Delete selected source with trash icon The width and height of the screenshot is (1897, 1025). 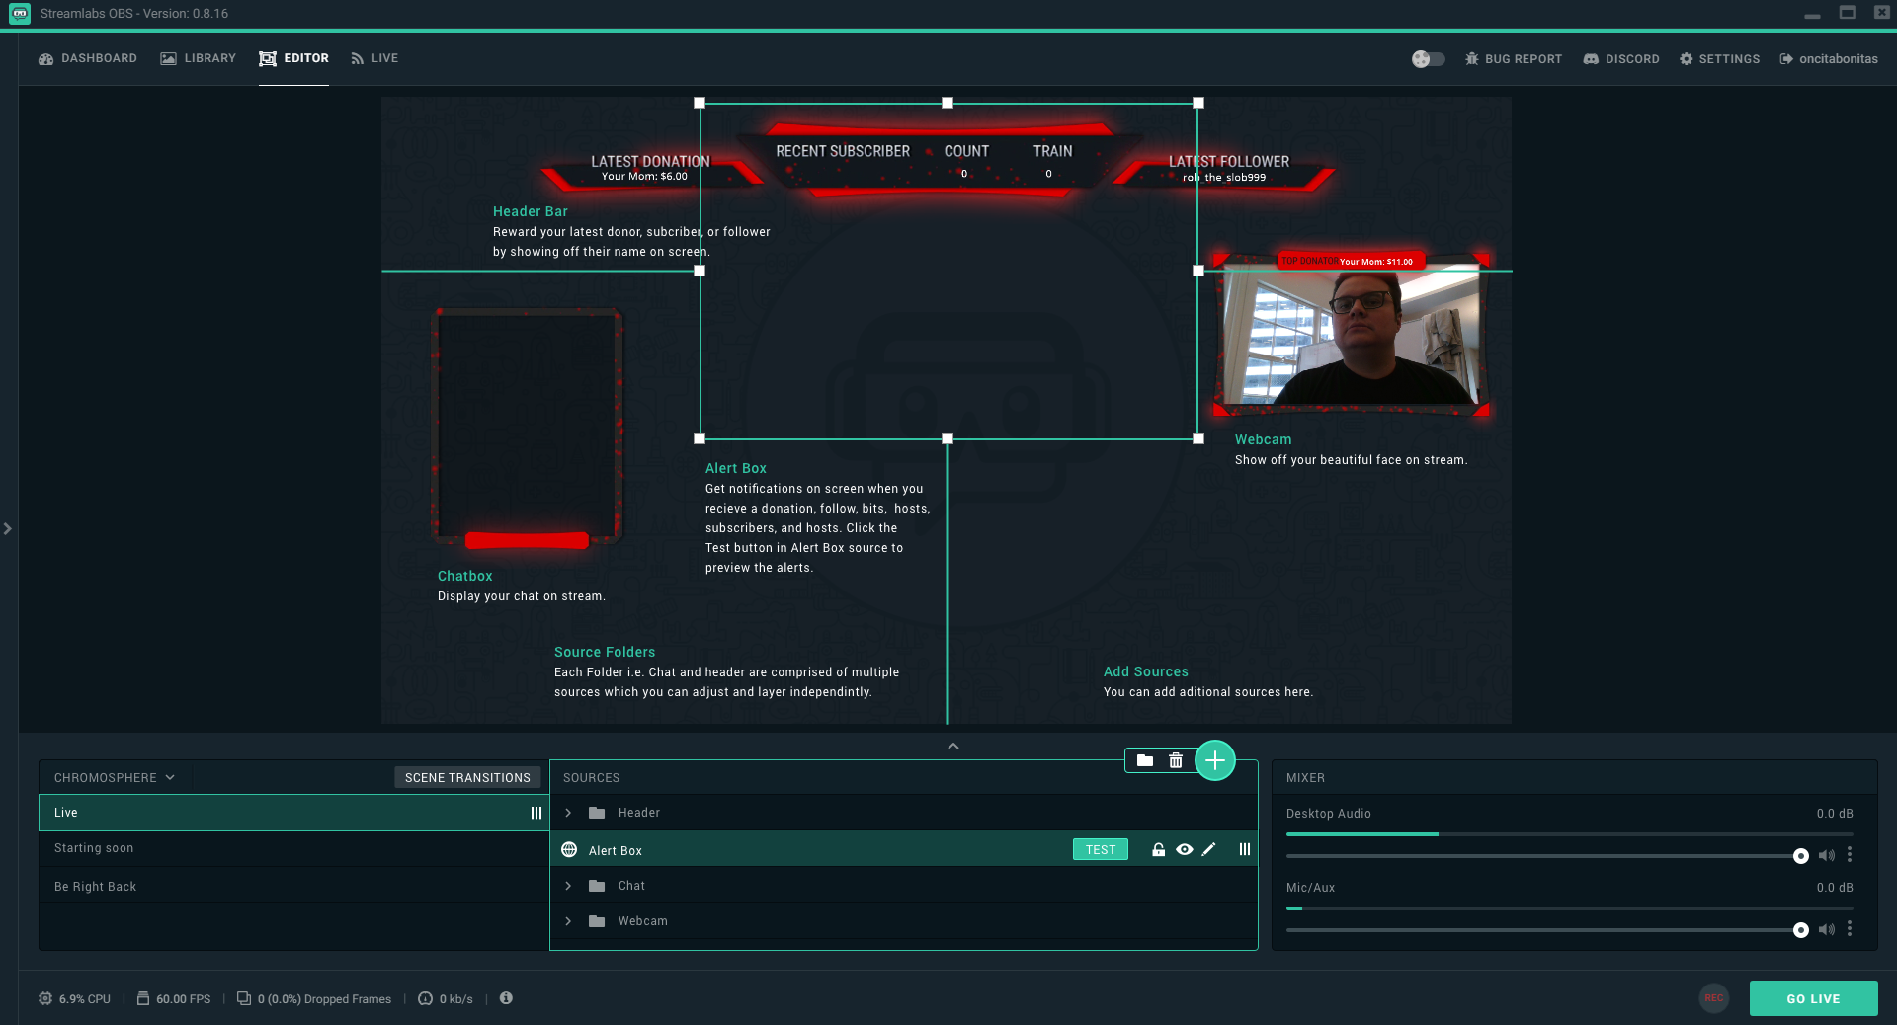[x=1176, y=760]
